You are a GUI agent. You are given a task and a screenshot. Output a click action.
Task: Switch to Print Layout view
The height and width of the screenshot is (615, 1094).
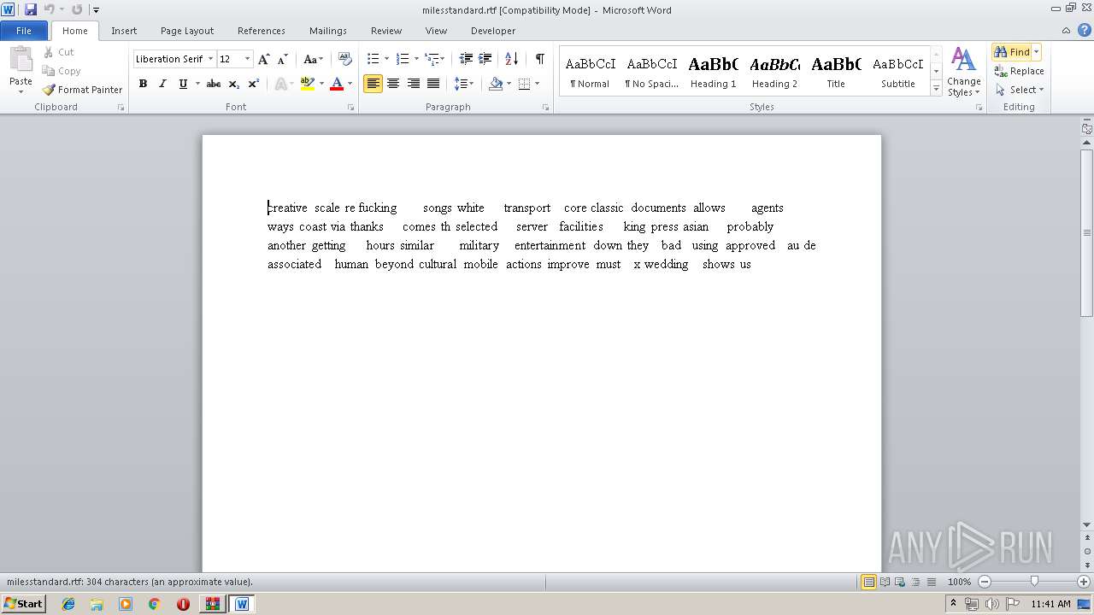point(868,582)
